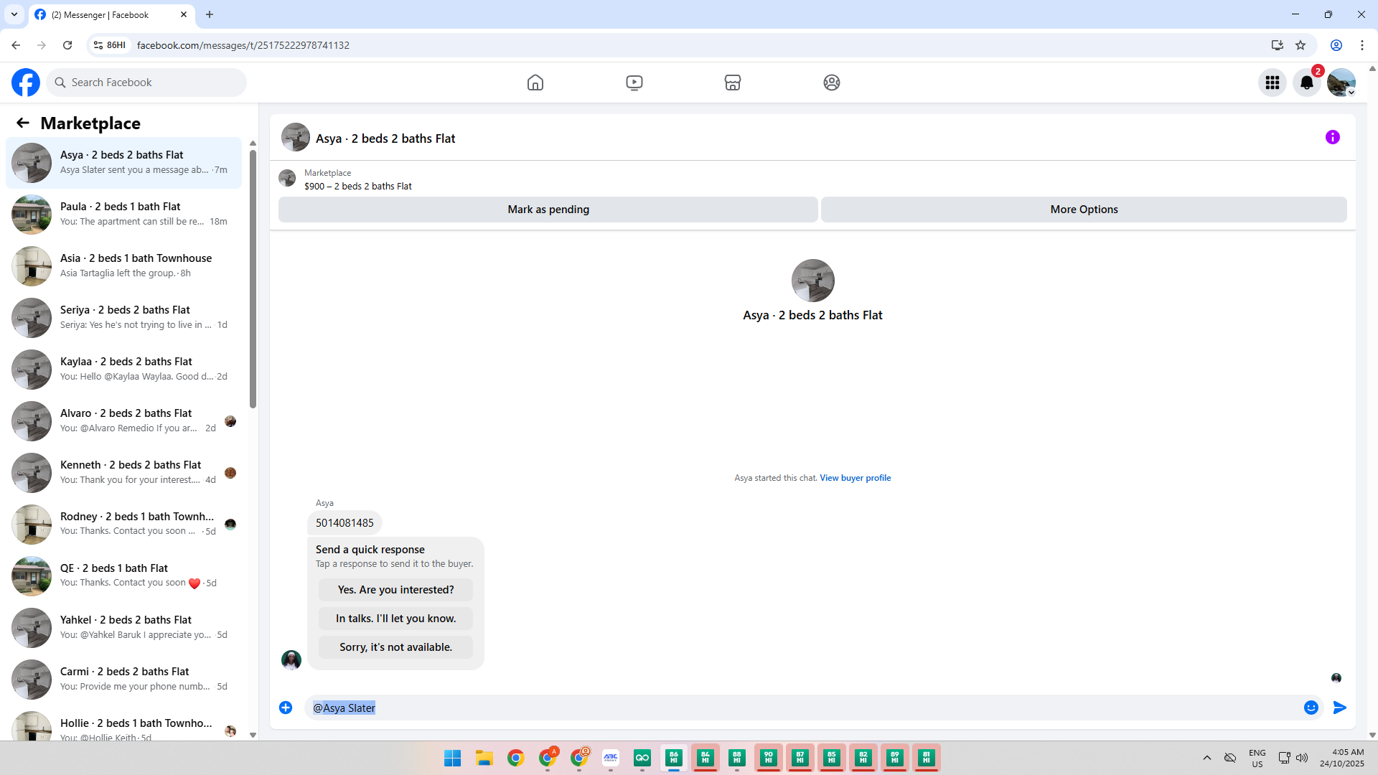Open Carmi 2 beds 2 baths Flat chat
The image size is (1378, 775).
[123, 680]
